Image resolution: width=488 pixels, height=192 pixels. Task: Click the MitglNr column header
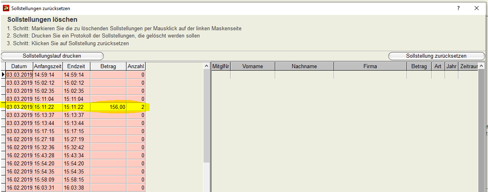click(221, 66)
